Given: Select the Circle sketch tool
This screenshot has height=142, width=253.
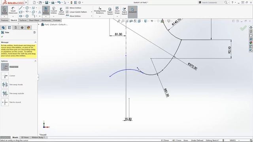Looking at the screenshot, I should coord(27,8).
